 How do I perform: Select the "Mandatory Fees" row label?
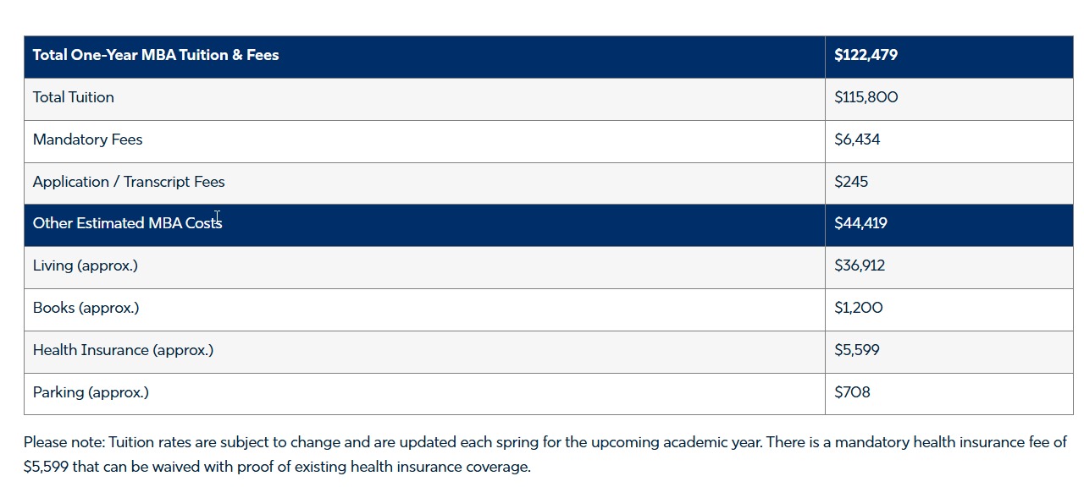pyautogui.click(x=87, y=140)
